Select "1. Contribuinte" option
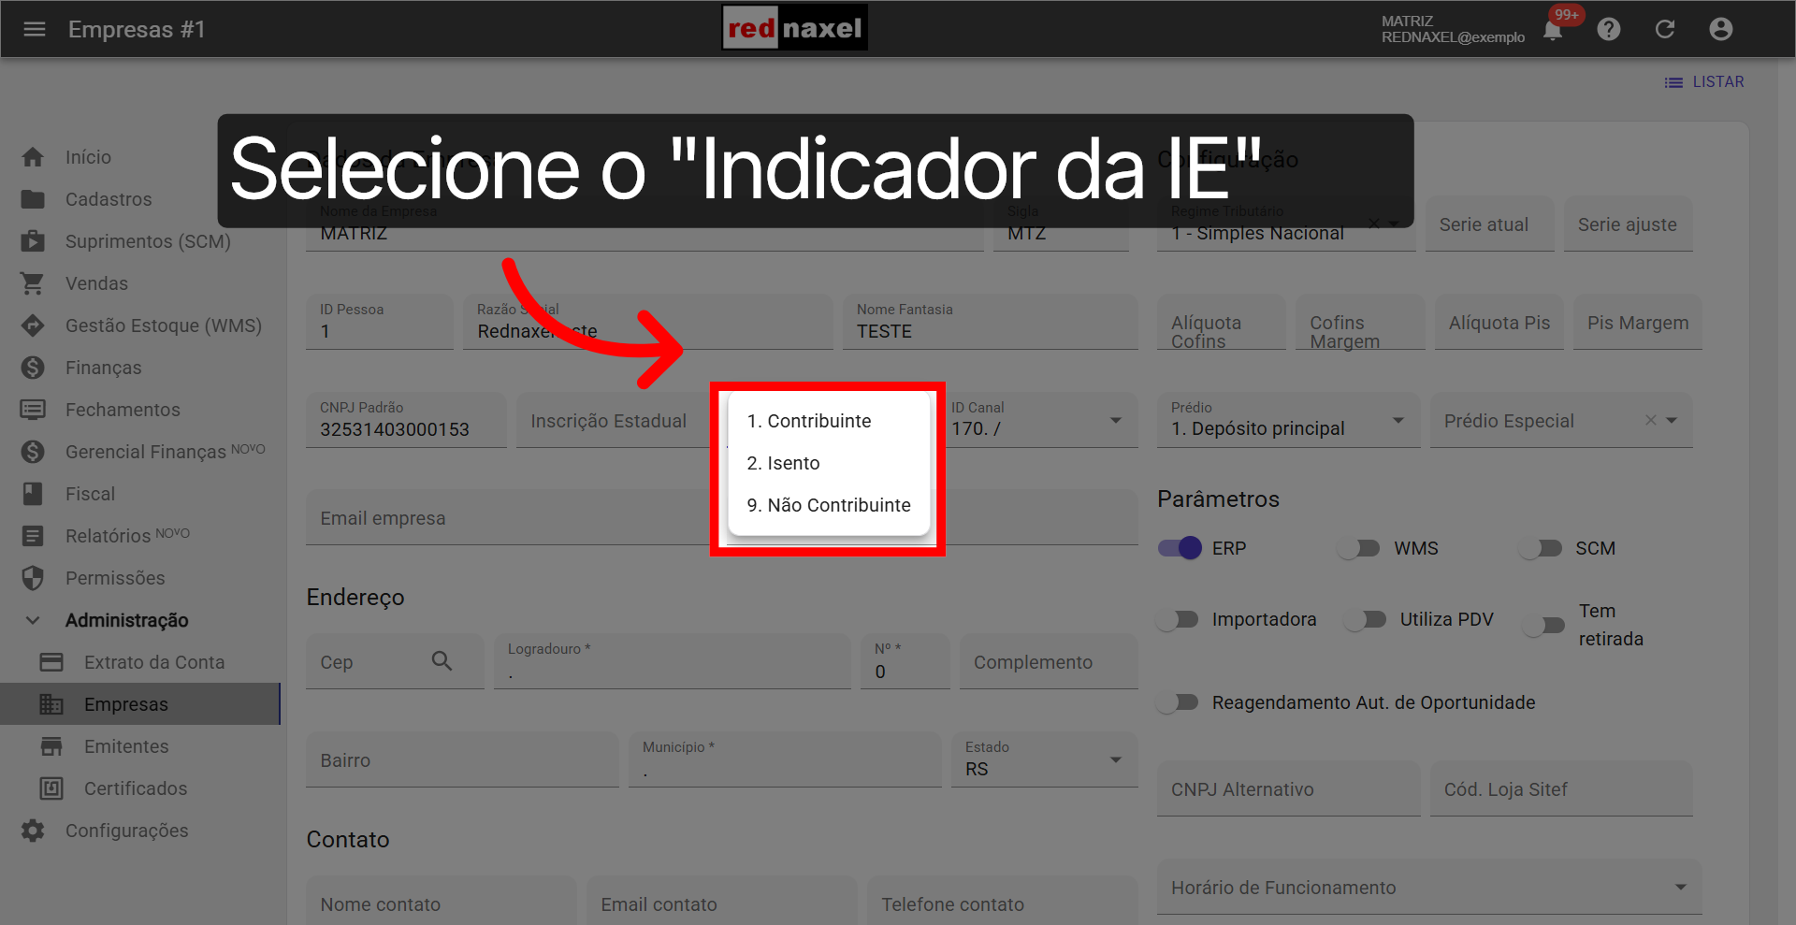The width and height of the screenshot is (1796, 925). [808, 420]
